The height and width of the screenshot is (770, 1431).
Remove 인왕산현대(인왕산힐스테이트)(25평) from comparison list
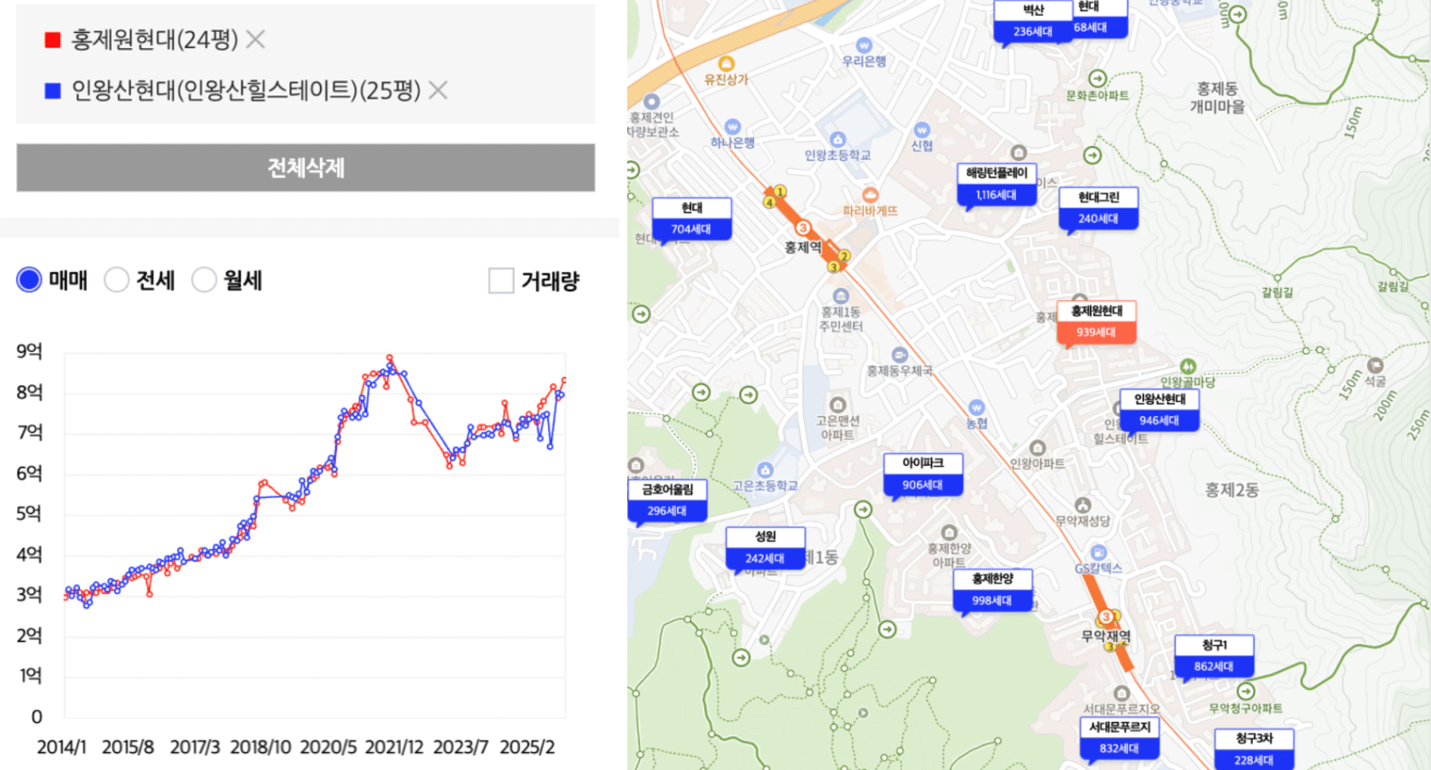[x=437, y=90]
